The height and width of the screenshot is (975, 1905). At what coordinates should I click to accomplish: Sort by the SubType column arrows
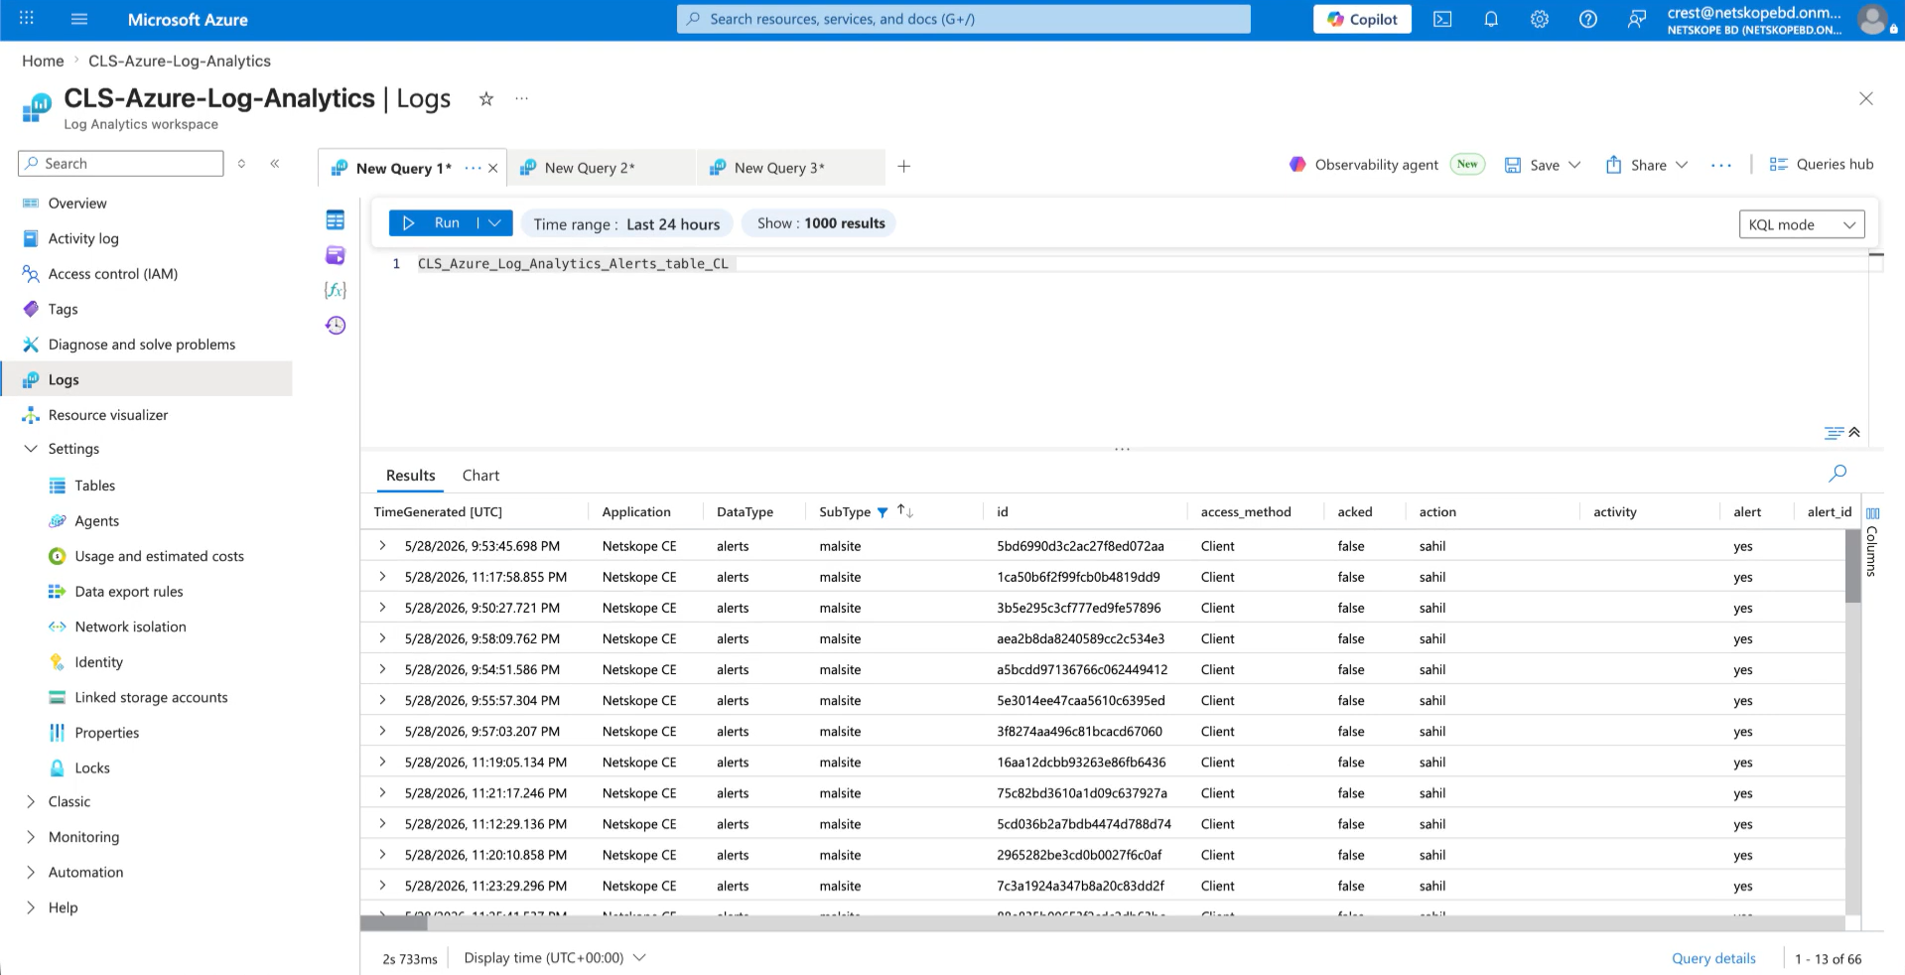(905, 511)
